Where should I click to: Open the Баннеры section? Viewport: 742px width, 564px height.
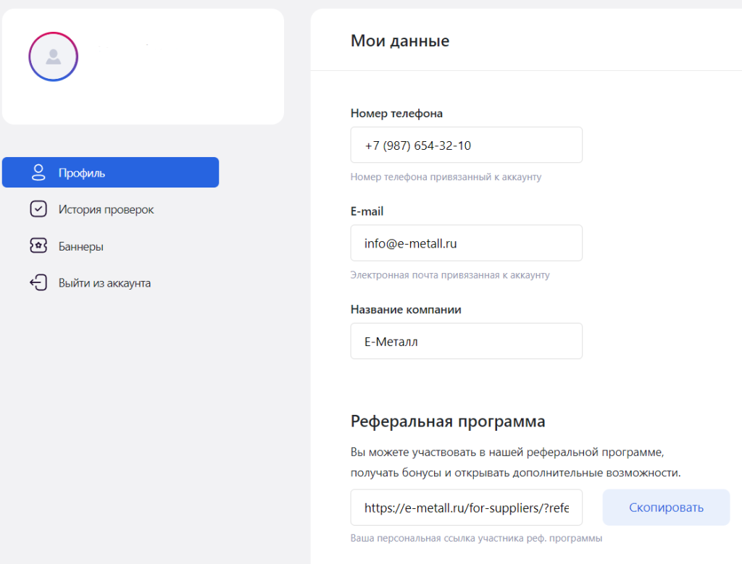tap(80, 246)
